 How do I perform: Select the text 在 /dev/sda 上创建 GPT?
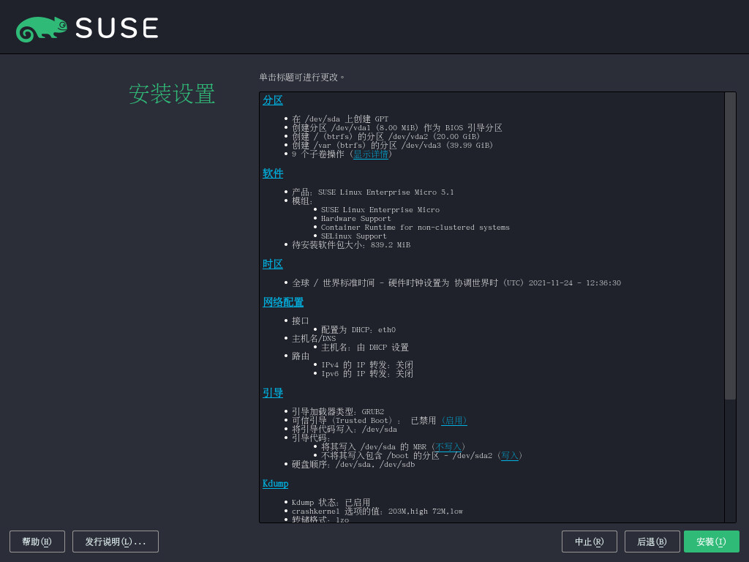tap(340, 119)
